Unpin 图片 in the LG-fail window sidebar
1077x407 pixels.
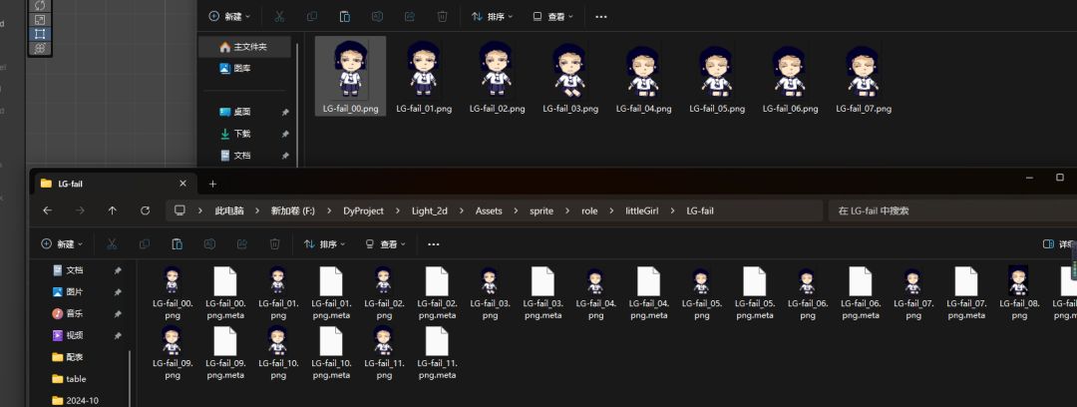[x=118, y=292]
